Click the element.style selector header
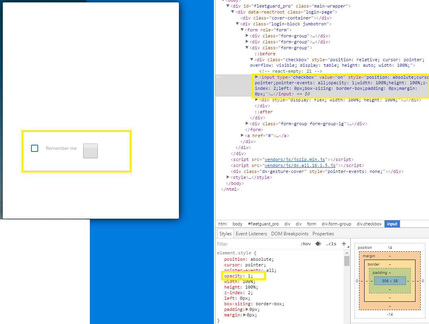The width and height of the screenshot is (429, 324). tap(234, 253)
